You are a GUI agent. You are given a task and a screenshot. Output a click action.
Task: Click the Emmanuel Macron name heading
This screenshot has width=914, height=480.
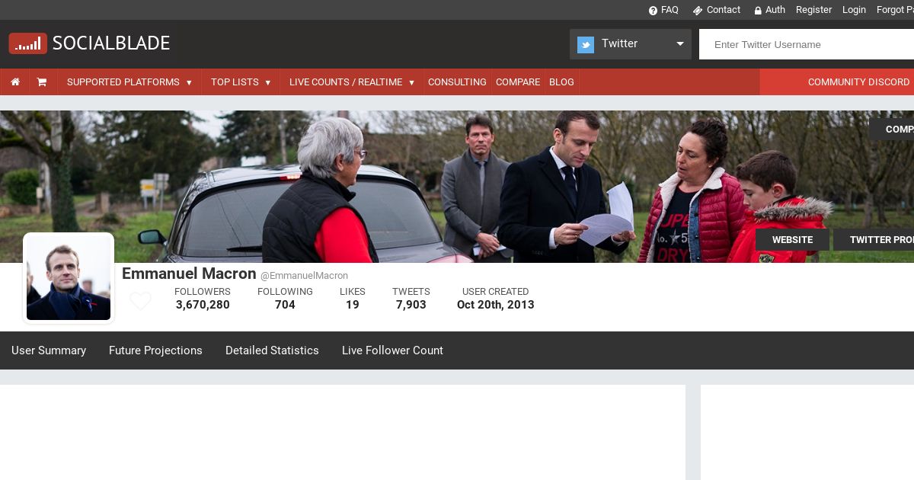pyautogui.click(x=189, y=274)
